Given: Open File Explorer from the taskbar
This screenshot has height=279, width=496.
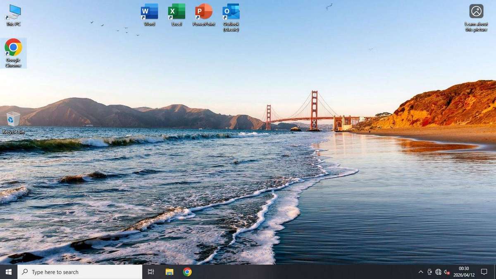Looking at the screenshot, I should pos(169,272).
